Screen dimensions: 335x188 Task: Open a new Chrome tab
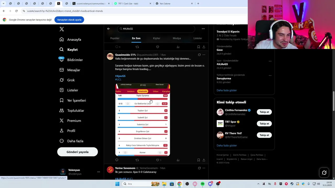click(198, 4)
